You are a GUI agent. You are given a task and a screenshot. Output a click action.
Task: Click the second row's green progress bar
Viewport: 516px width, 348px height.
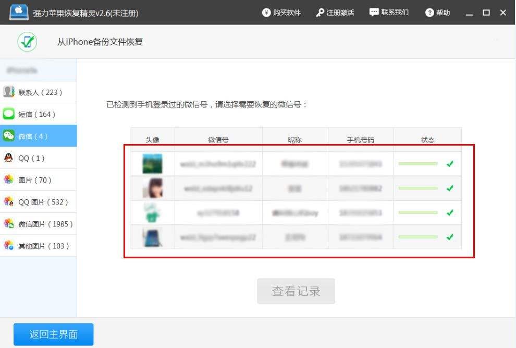(x=418, y=188)
